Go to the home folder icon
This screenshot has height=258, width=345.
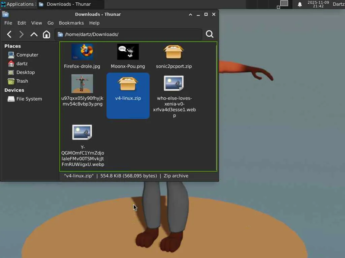coord(46,34)
